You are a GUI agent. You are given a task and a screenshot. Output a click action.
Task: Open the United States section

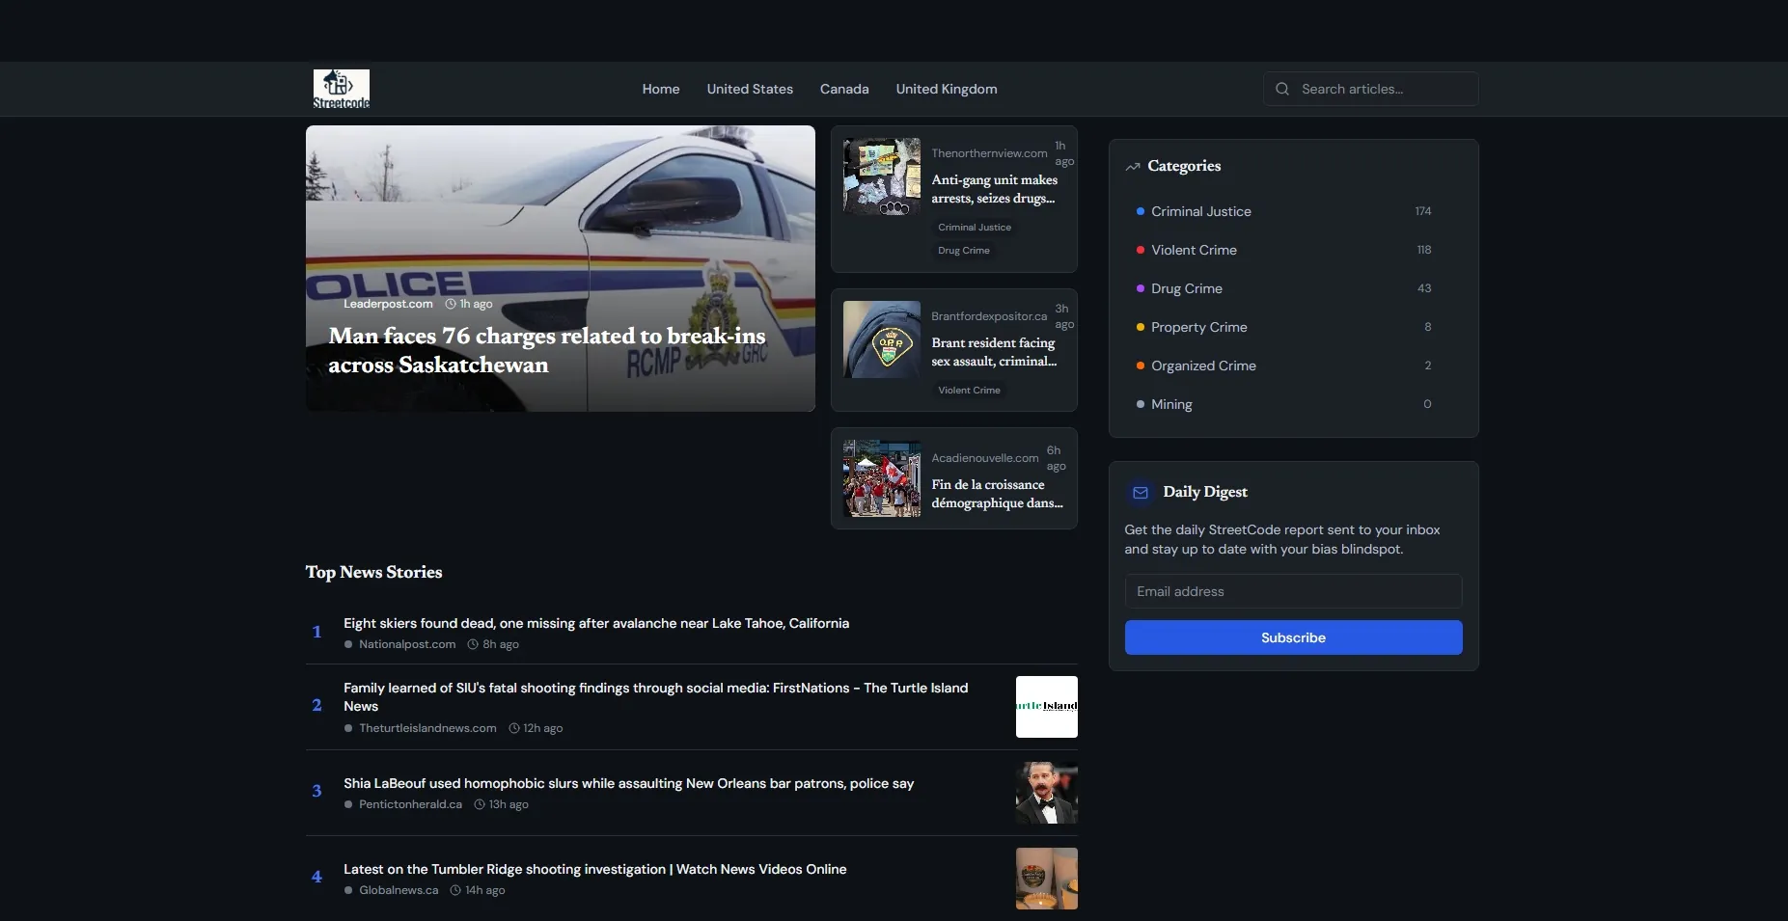[750, 89]
